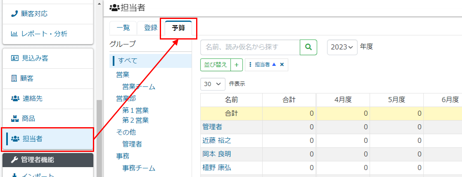This screenshot has height=177, width=462.
Task: Select 管理者 subgroup in group list
Action: tap(132, 144)
